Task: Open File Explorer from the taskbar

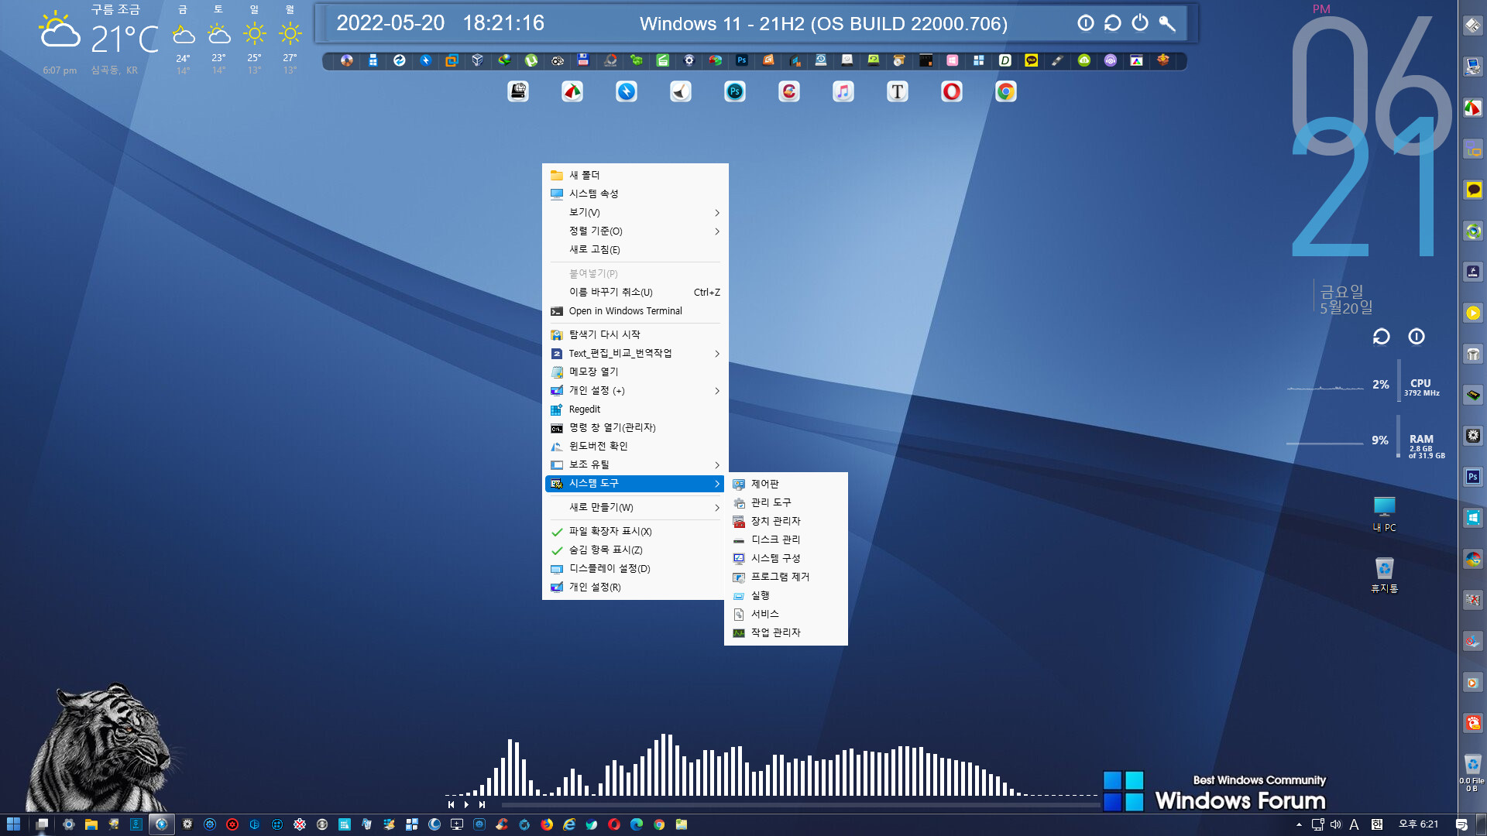Action: 91,824
